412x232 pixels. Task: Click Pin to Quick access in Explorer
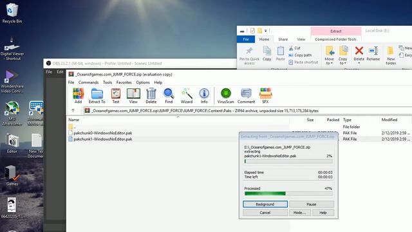[x=249, y=56]
